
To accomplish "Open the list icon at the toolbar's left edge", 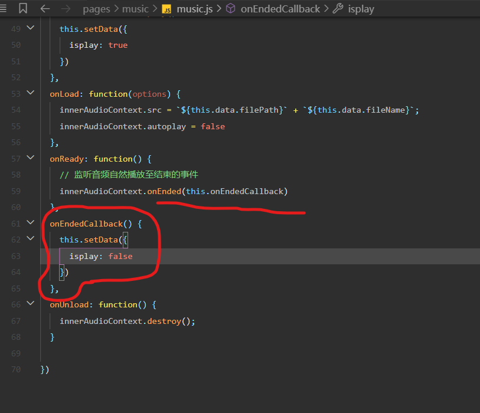I will click(x=3, y=8).
